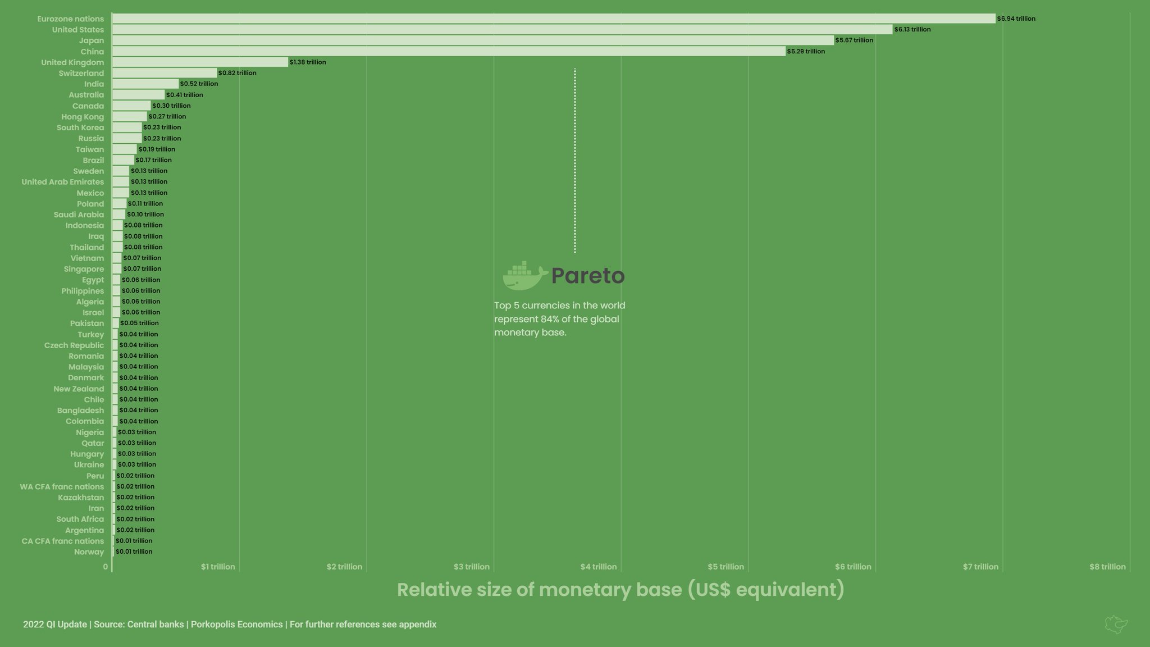Select the Switzerland bar
Screen dimensions: 1150x647
(165, 73)
